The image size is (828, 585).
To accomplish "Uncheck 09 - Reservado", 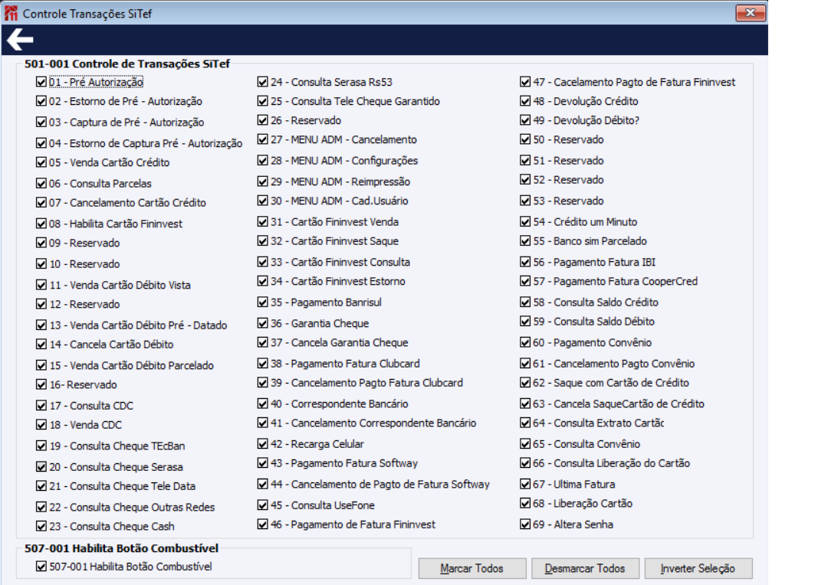I will click(41, 243).
